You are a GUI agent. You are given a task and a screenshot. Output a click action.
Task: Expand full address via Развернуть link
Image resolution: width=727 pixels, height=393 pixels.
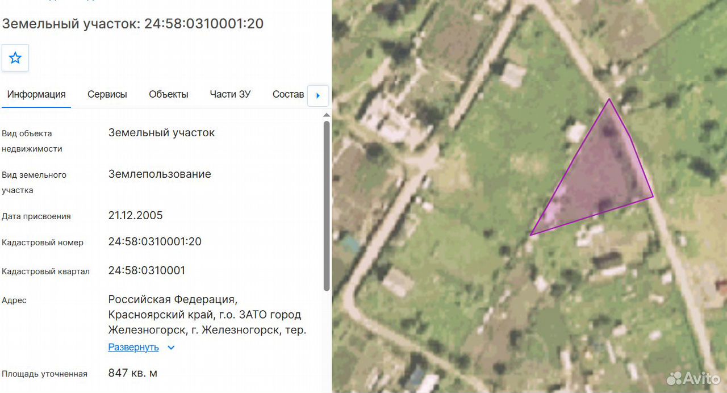(133, 347)
